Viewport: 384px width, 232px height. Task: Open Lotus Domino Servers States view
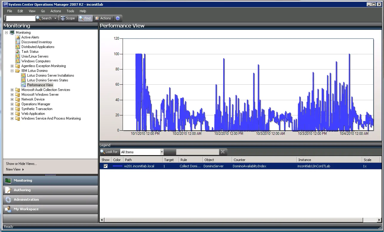47,80
